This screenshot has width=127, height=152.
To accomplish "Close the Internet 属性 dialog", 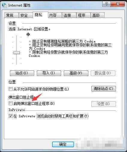I will coord(118,4).
